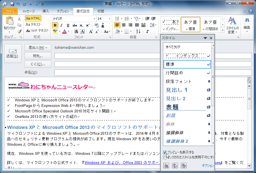Open the numbered list dropdown arrow
Screen dimensions: 256x173
pos(131,19)
